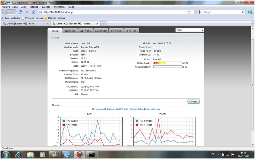Open the Throughput monitor link

click(98, 109)
